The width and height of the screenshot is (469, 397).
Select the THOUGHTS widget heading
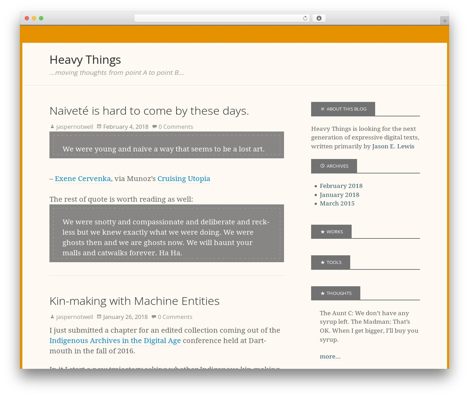(x=336, y=293)
